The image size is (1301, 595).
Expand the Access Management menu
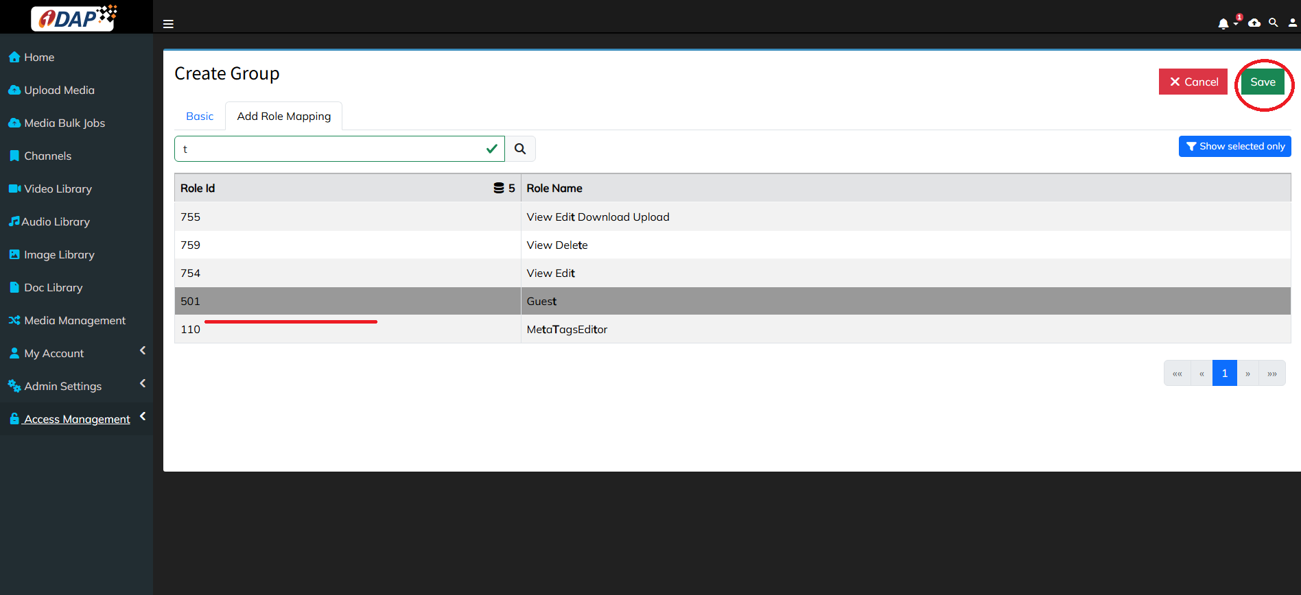tap(76, 420)
